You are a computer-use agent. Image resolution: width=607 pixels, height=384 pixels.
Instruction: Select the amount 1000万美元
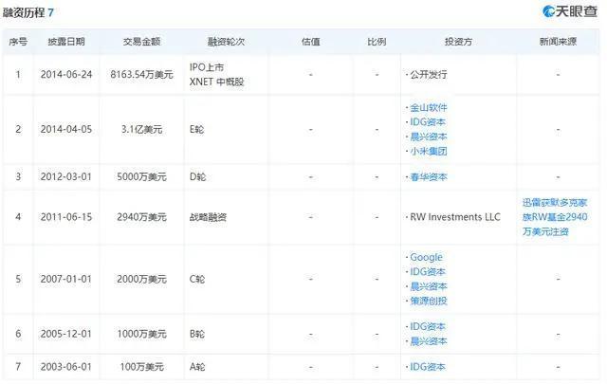pyautogui.click(x=141, y=334)
